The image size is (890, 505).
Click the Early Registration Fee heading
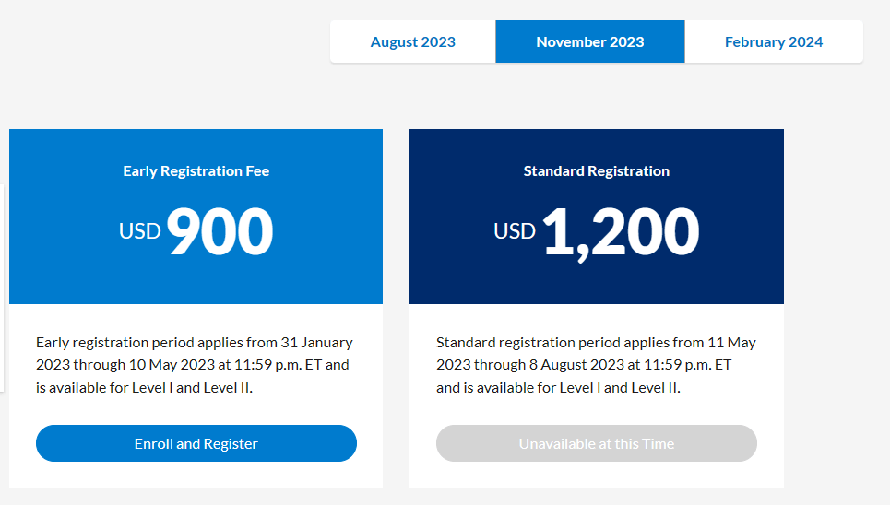[x=196, y=171]
